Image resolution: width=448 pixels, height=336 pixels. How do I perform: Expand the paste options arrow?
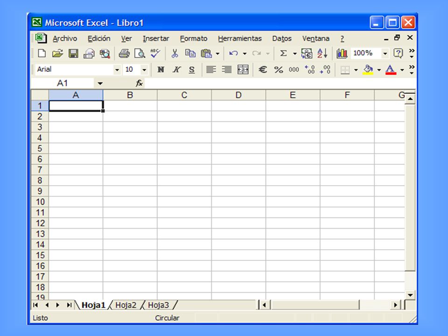coord(217,53)
